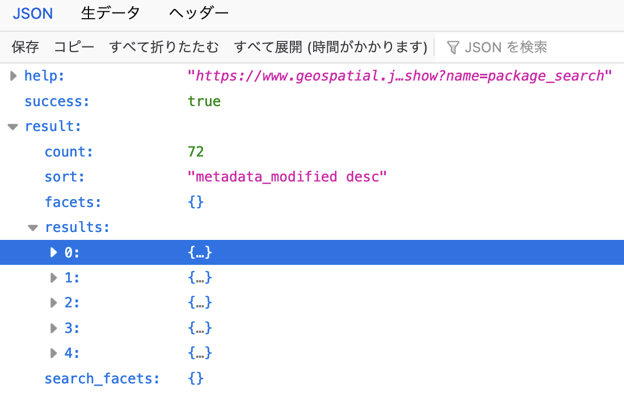The image size is (624, 397).
Task: Click すべて折りたたむ to collapse all nodes
Action: pos(164,47)
